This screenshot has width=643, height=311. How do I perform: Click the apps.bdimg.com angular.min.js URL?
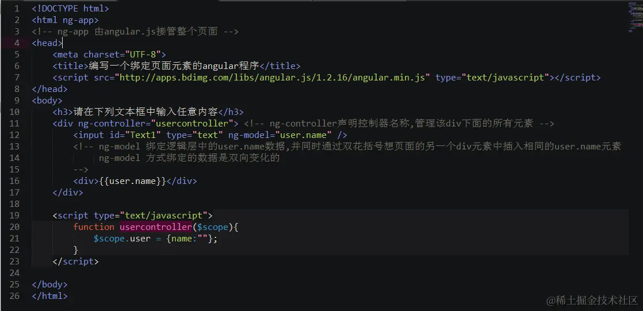click(273, 78)
